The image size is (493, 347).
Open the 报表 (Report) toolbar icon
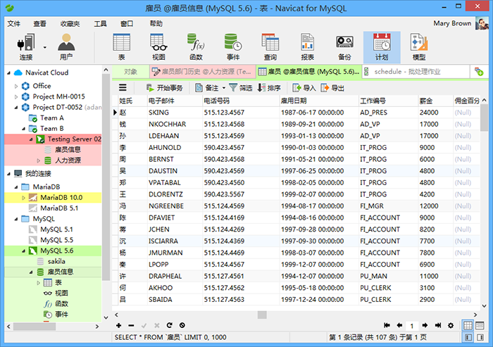[307, 46]
